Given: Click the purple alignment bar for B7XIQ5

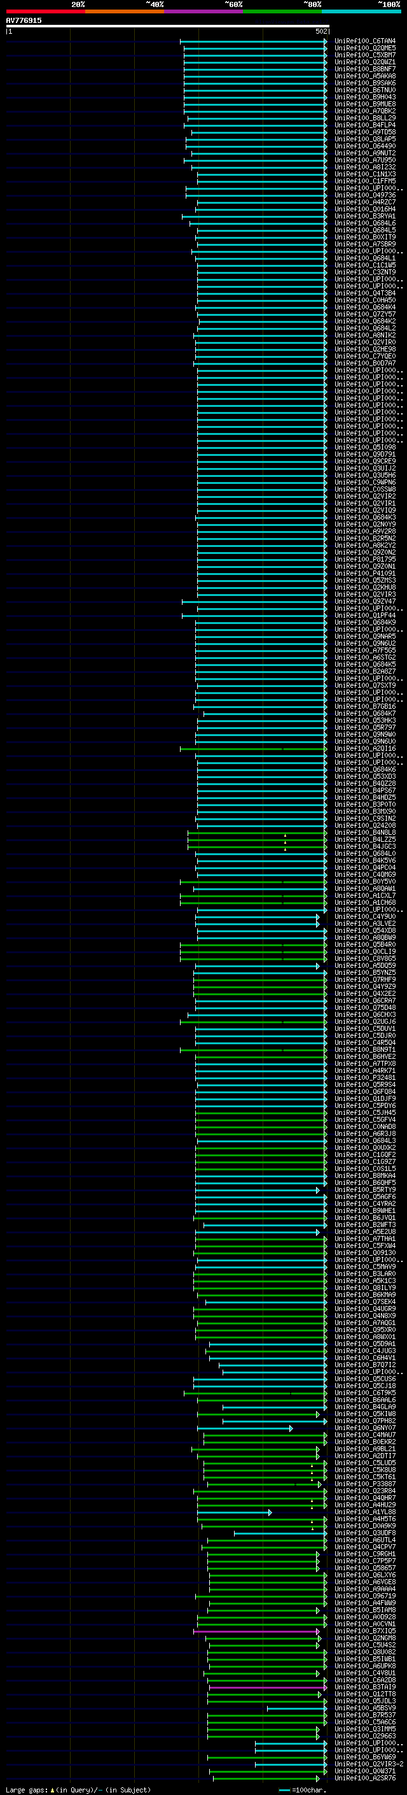Looking at the screenshot, I should pyautogui.click(x=256, y=1631).
